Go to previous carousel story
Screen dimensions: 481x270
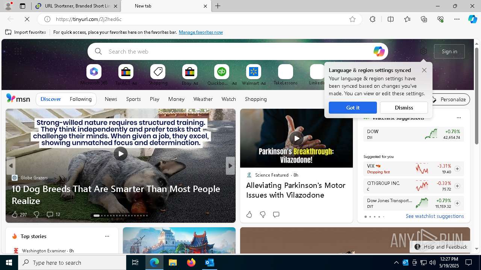click(x=11, y=166)
